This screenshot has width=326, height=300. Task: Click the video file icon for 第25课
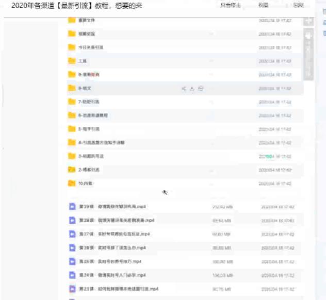72,261
